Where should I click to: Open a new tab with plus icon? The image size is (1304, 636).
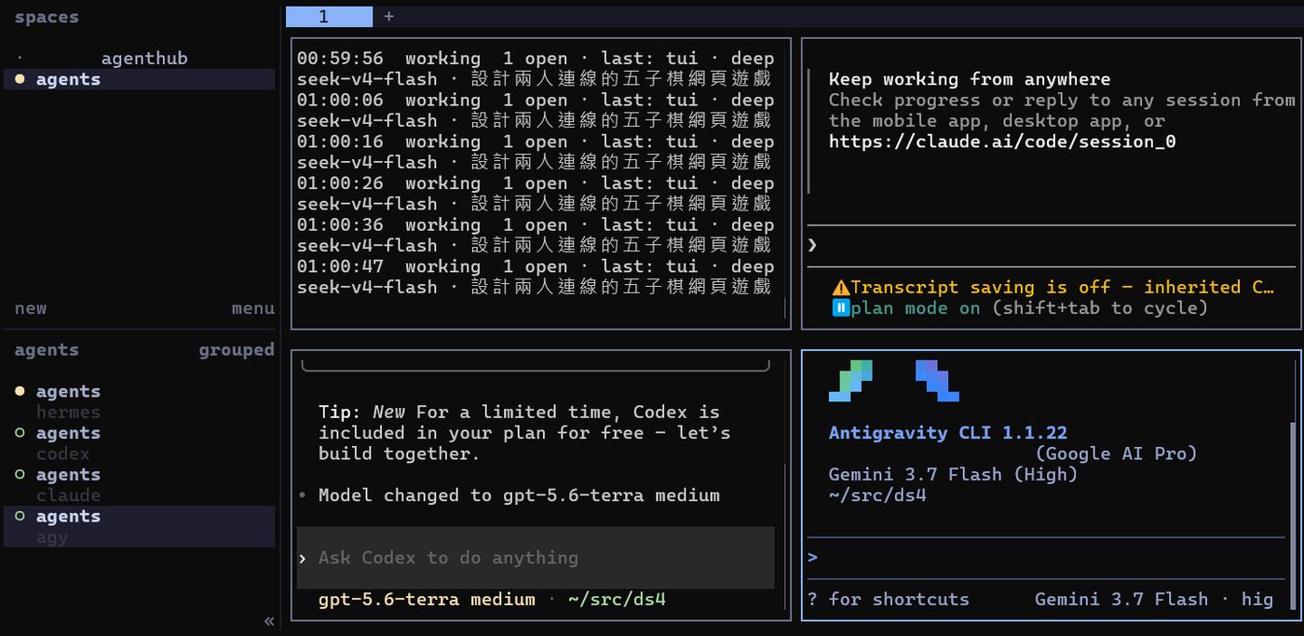pyautogui.click(x=388, y=16)
